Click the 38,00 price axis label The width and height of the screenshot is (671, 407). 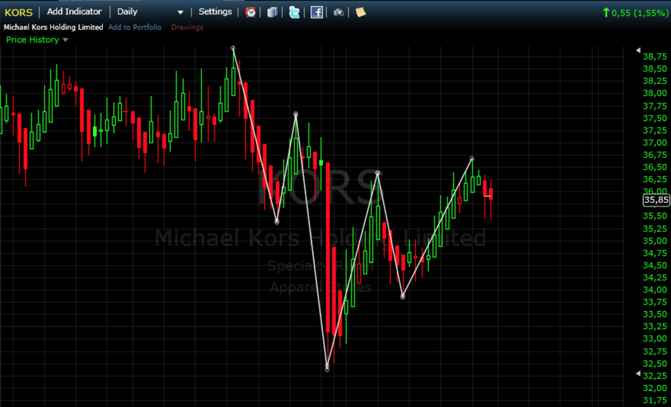[655, 93]
